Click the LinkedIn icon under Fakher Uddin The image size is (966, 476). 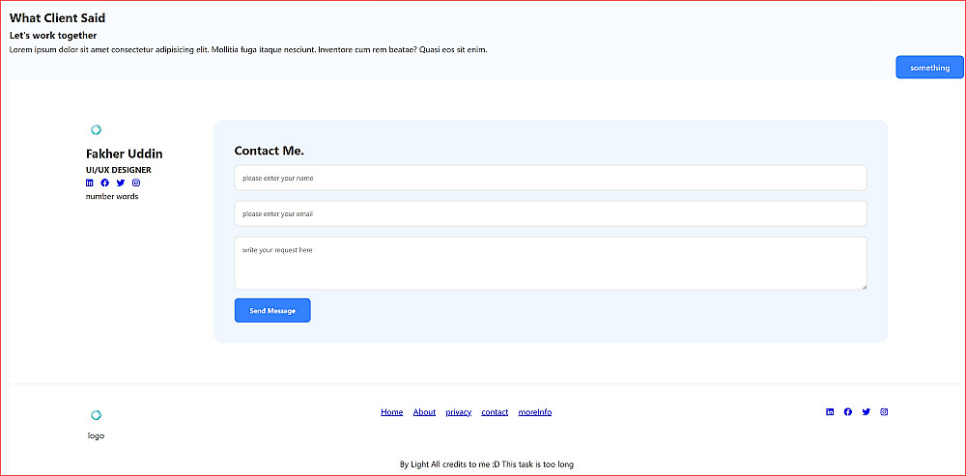coord(90,182)
